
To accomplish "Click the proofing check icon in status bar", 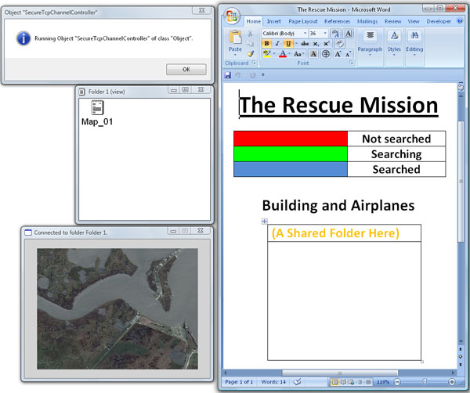I will click(x=298, y=381).
